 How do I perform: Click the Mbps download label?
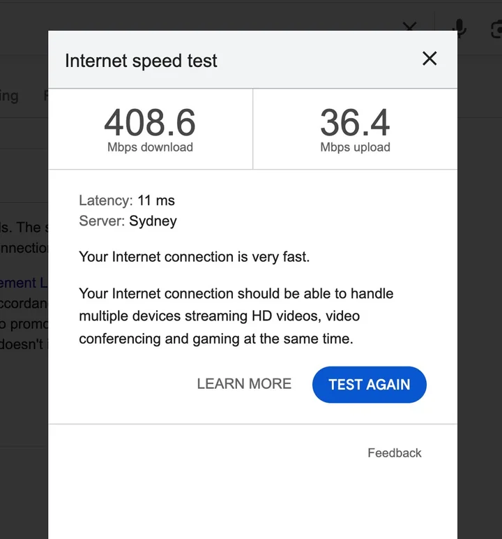[x=150, y=147]
